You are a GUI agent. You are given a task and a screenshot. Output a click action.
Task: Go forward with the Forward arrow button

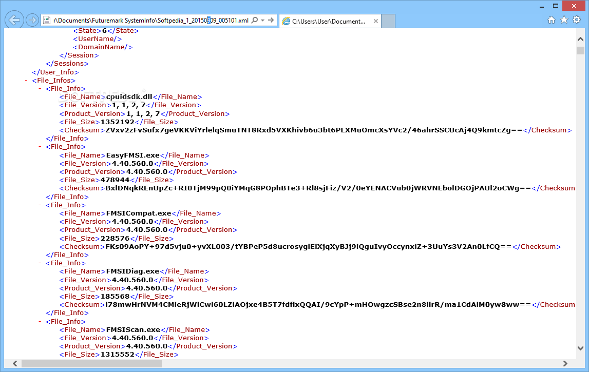click(x=32, y=20)
